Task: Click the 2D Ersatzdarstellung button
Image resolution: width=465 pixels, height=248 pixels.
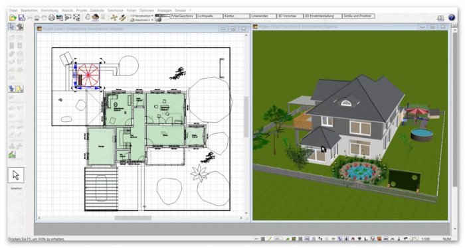Action: [323, 16]
